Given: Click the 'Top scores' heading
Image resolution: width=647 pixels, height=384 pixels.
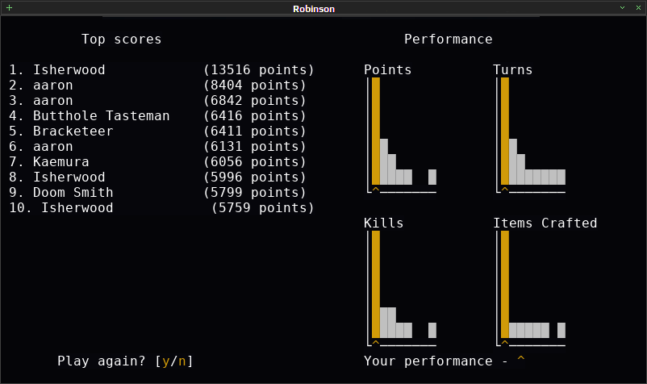Looking at the screenshot, I should (121, 40).
